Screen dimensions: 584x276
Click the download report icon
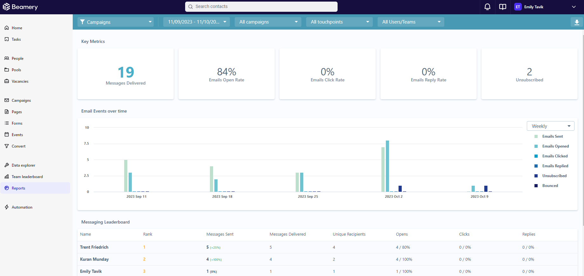(x=577, y=22)
